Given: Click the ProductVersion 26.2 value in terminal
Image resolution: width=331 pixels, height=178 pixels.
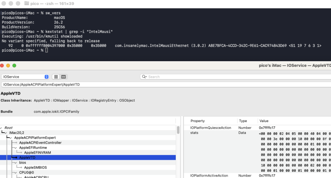Looking at the screenshot, I should point(58,22).
